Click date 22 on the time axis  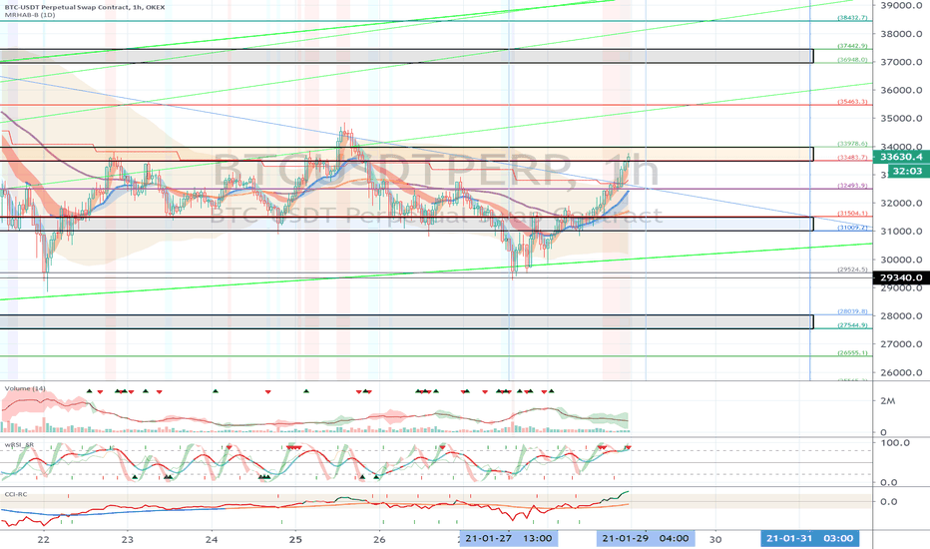pos(43,539)
